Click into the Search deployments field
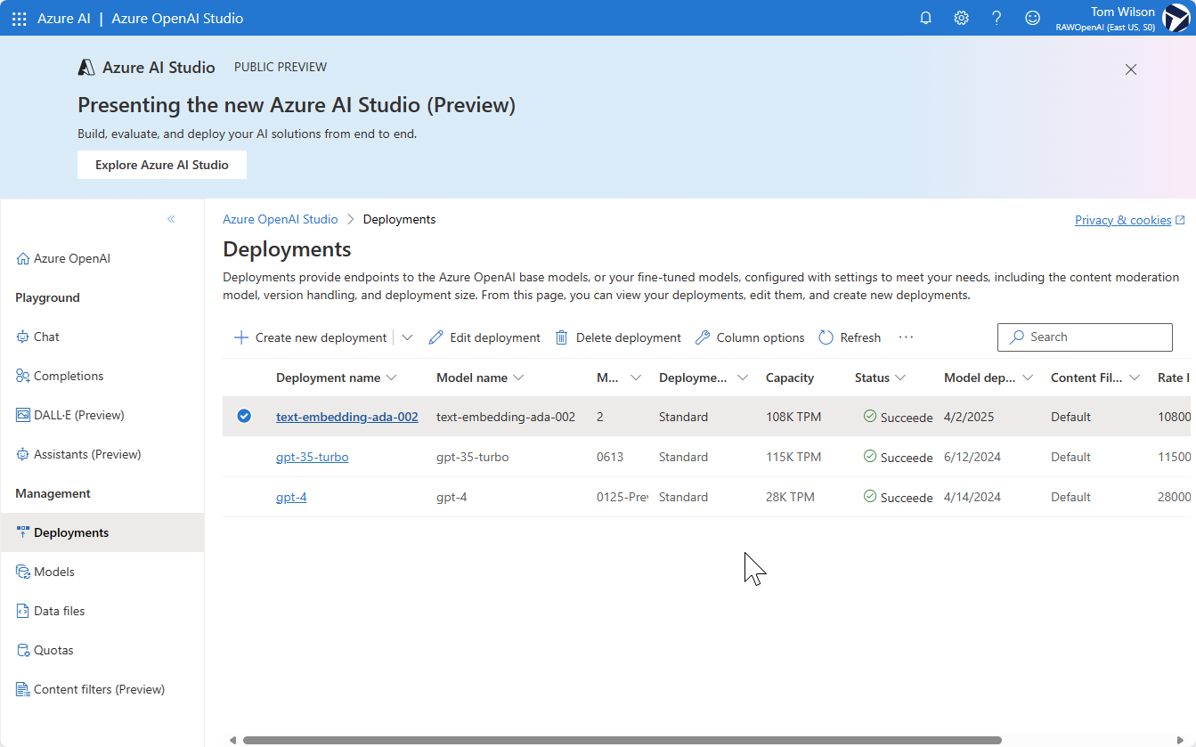The height and width of the screenshot is (747, 1196). (1085, 337)
